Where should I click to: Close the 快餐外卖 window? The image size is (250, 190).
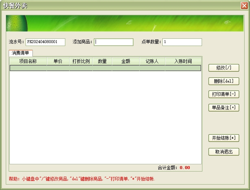coord(244,5)
